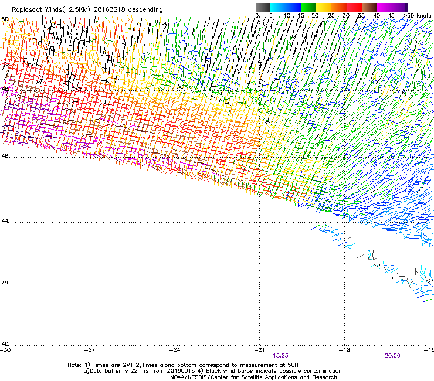Click the purple time stamp '18:23'

[x=281, y=356]
